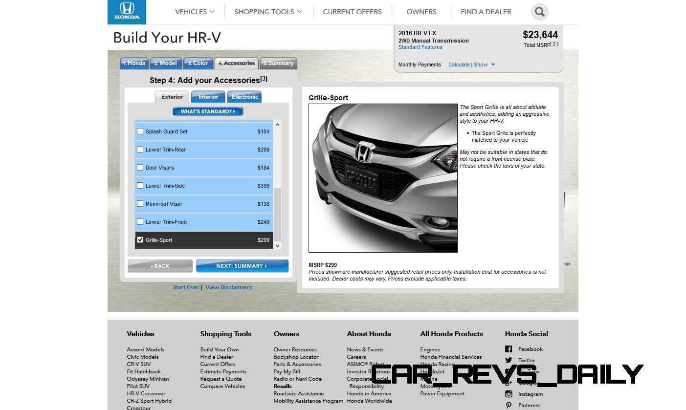This screenshot has width=686, height=410.
Task: Switch to the Interior accessories tab
Action: 208,97
